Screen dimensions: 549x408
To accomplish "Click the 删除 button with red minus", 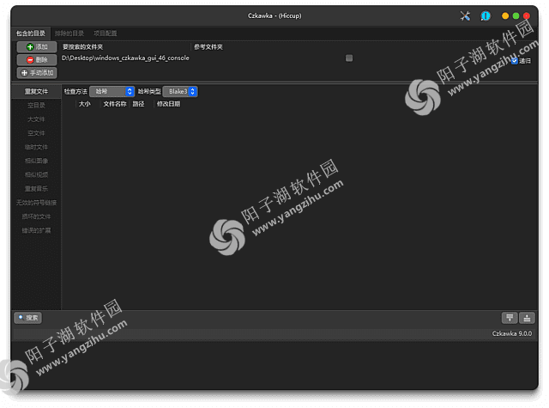I will tap(37, 60).
